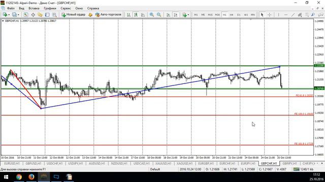Select the M30 timeframe

click(x=217, y=15)
